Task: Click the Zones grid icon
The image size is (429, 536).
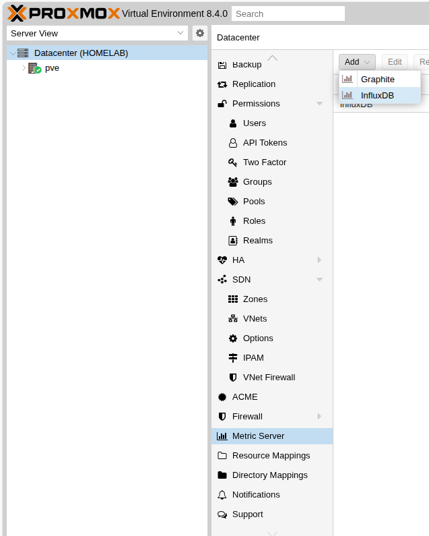Action: tap(233, 299)
